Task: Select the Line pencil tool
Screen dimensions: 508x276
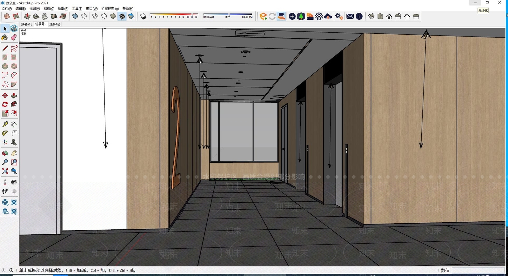Action: [5, 48]
